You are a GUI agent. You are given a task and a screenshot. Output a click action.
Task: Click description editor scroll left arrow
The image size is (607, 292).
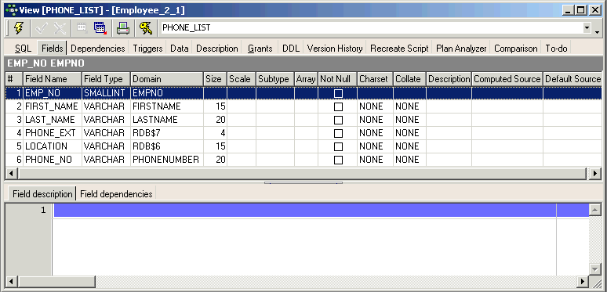tap(12, 281)
